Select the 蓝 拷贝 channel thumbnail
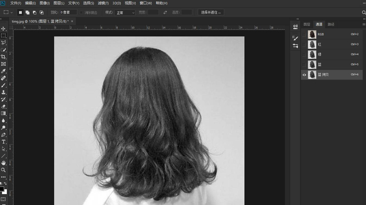Image resolution: width=366 pixels, height=205 pixels. [312, 75]
